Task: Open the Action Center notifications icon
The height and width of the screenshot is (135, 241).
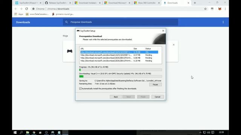Action: pos(213,132)
